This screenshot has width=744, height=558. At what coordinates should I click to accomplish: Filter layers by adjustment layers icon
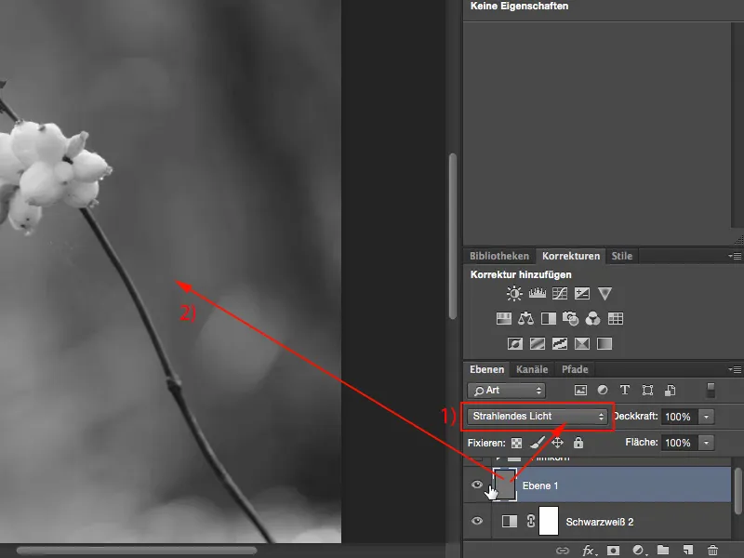click(x=603, y=390)
